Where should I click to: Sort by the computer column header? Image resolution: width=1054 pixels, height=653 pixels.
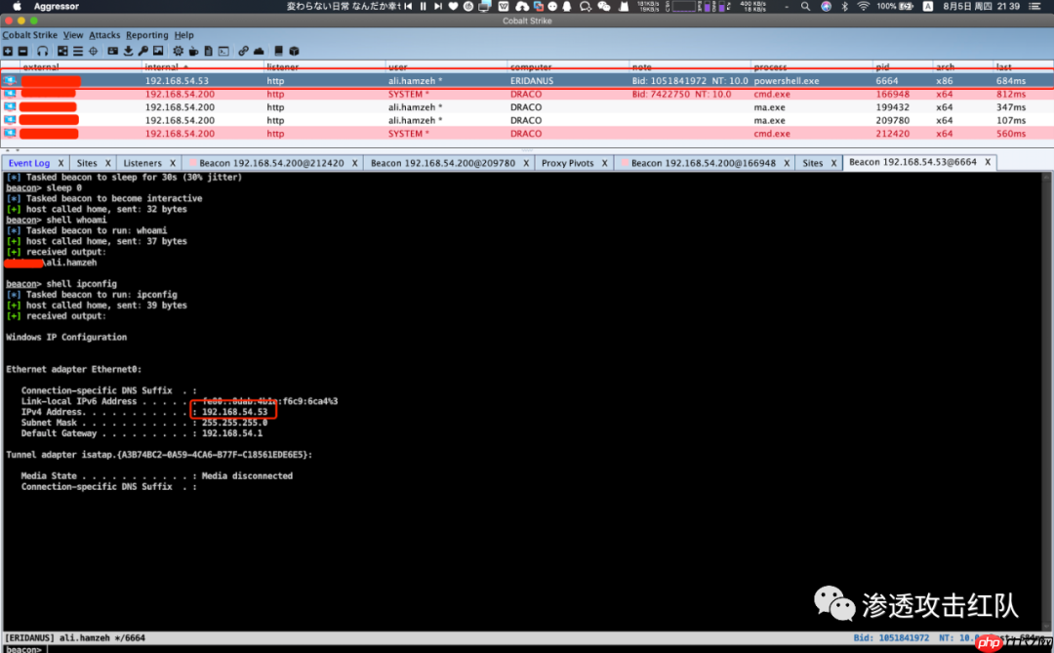(568, 67)
